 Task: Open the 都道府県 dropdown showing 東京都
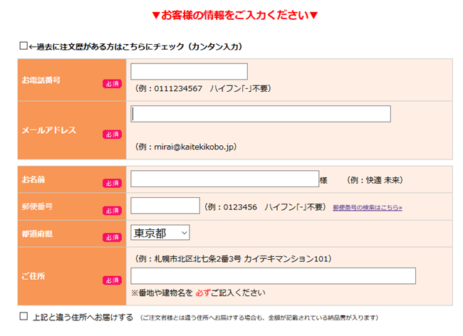160,233
